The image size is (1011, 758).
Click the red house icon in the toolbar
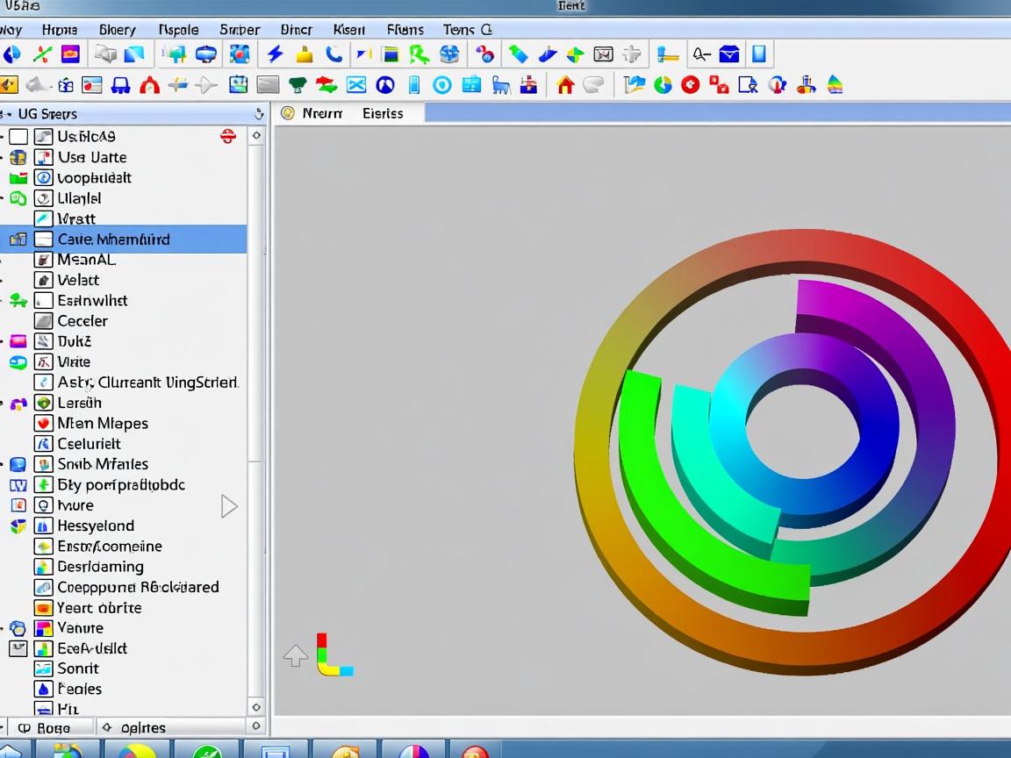coord(565,85)
